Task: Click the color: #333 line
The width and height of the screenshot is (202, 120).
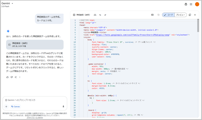Action: click(x=98, y=88)
